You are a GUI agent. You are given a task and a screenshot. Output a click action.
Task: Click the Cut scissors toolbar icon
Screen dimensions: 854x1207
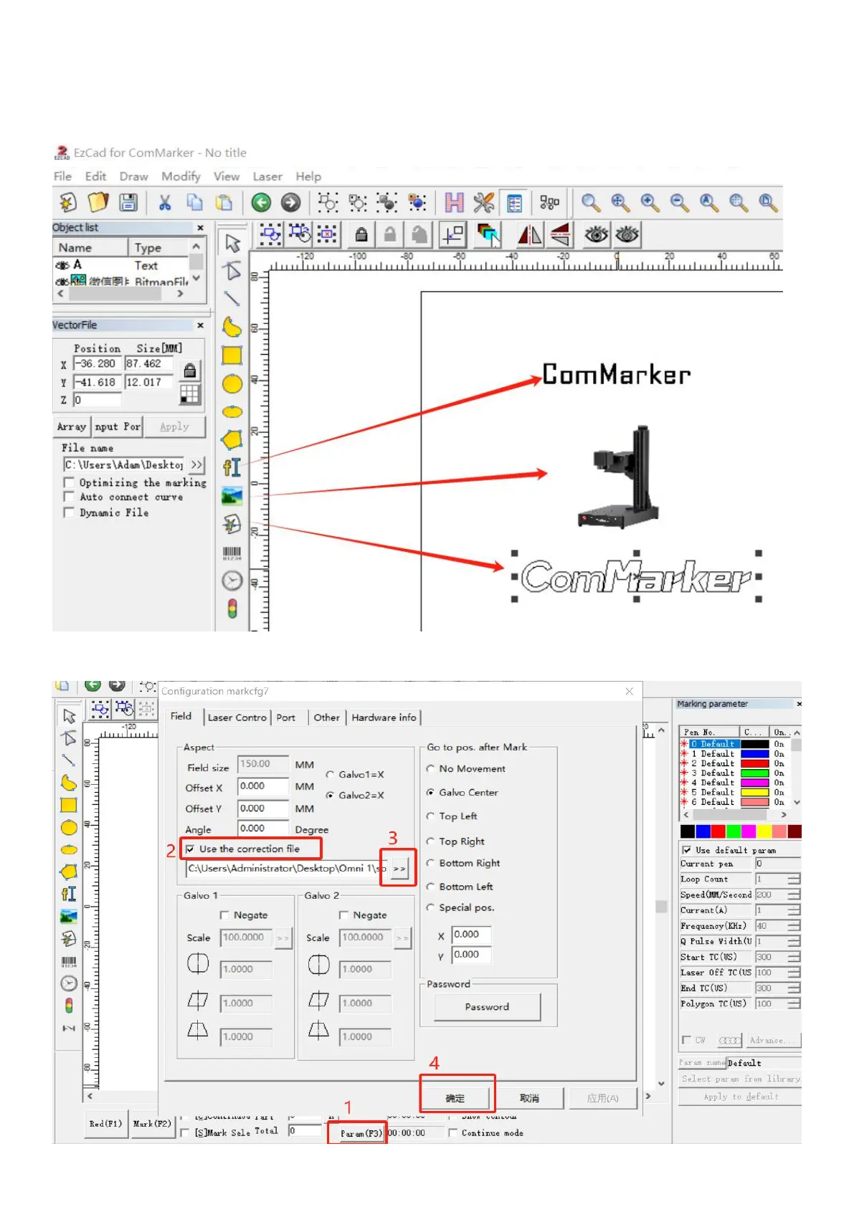tap(165, 203)
